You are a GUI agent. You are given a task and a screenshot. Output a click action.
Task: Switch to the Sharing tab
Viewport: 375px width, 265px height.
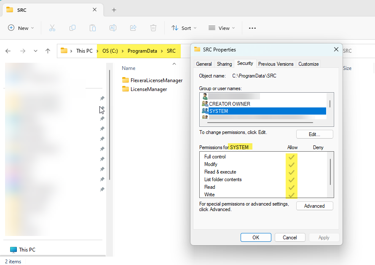tap(224, 64)
